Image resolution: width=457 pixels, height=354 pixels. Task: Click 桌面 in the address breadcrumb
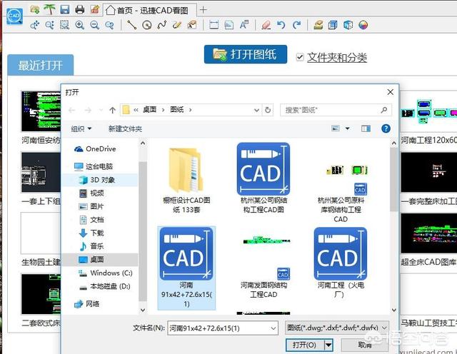[149, 110]
